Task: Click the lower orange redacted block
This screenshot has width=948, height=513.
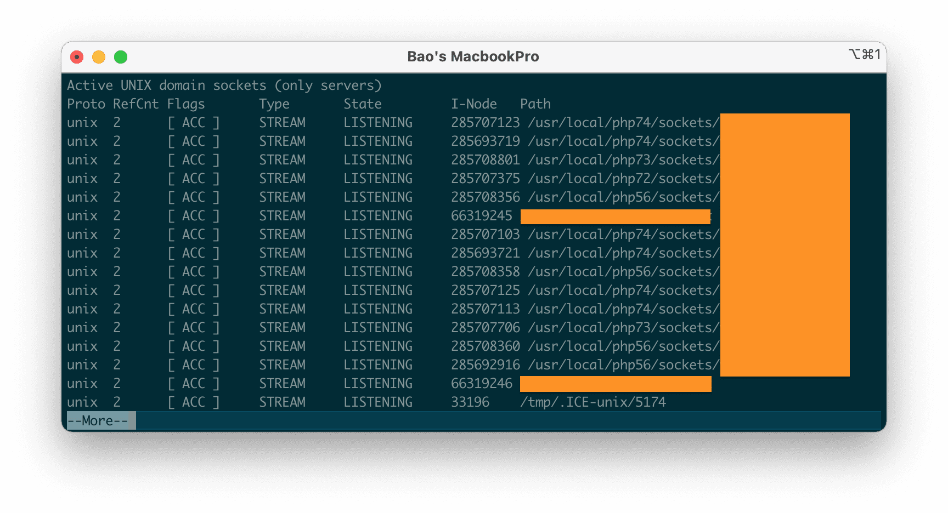Action: coord(616,384)
